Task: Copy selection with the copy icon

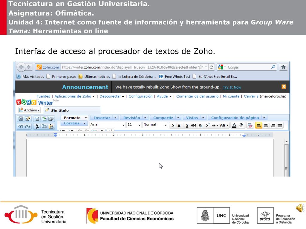Action: pos(44,126)
